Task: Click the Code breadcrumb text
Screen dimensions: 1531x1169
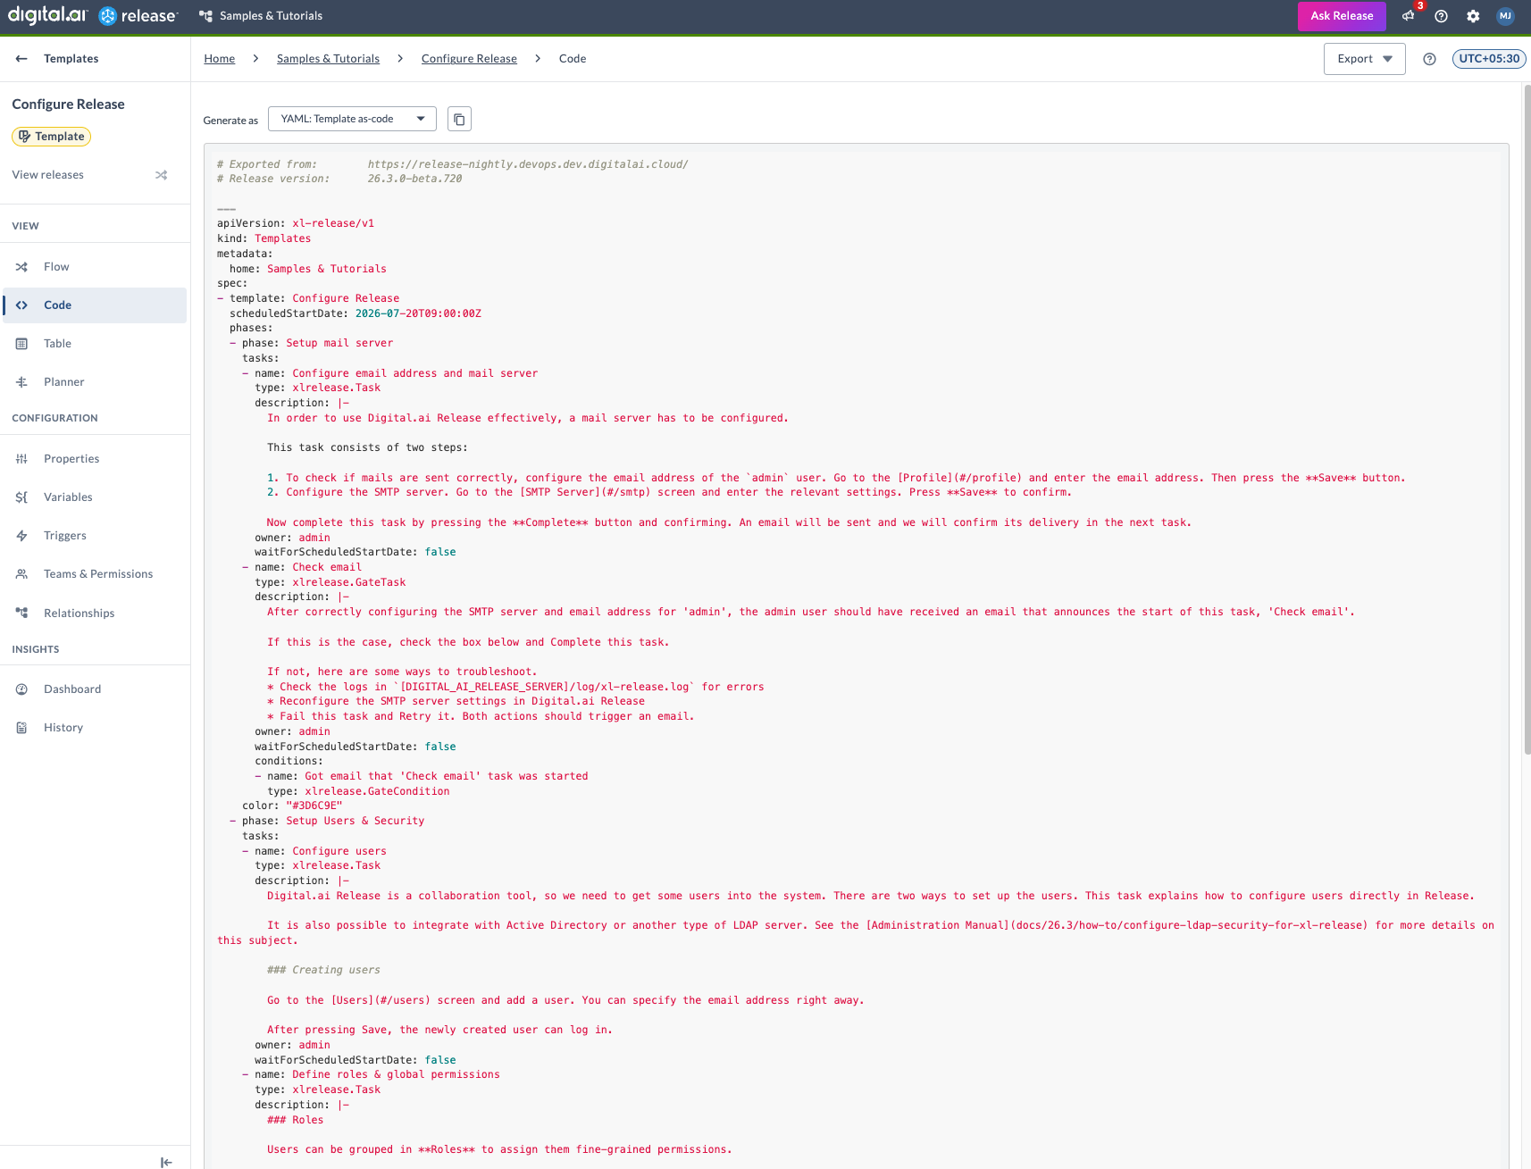Action: [573, 59]
